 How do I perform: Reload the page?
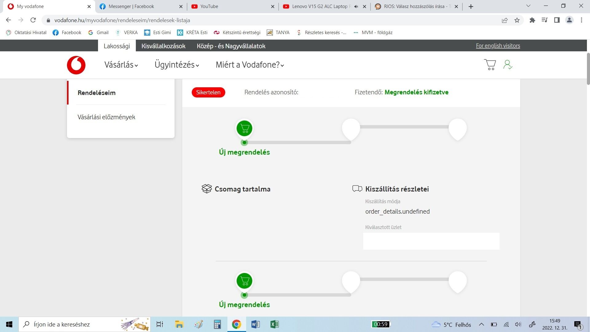coord(33,20)
